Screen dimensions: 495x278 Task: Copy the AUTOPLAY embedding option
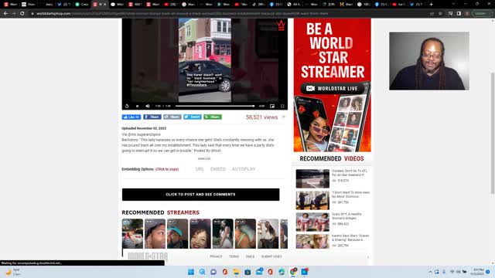(244, 169)
